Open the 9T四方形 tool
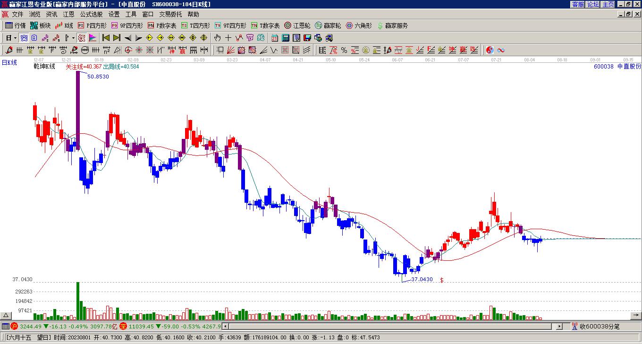 coord(230,26)
